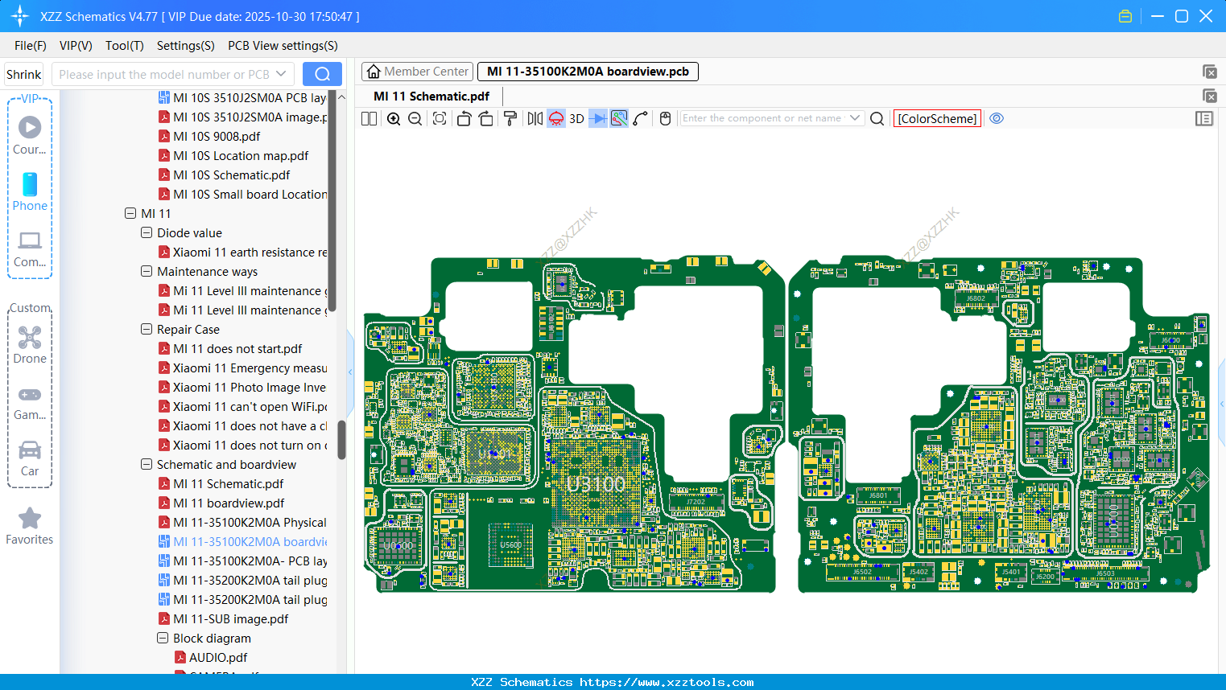Viewport: 1226px width, 690px height.
Task: Activate the diode measurement tool
Action: click(x=596, y=118)
